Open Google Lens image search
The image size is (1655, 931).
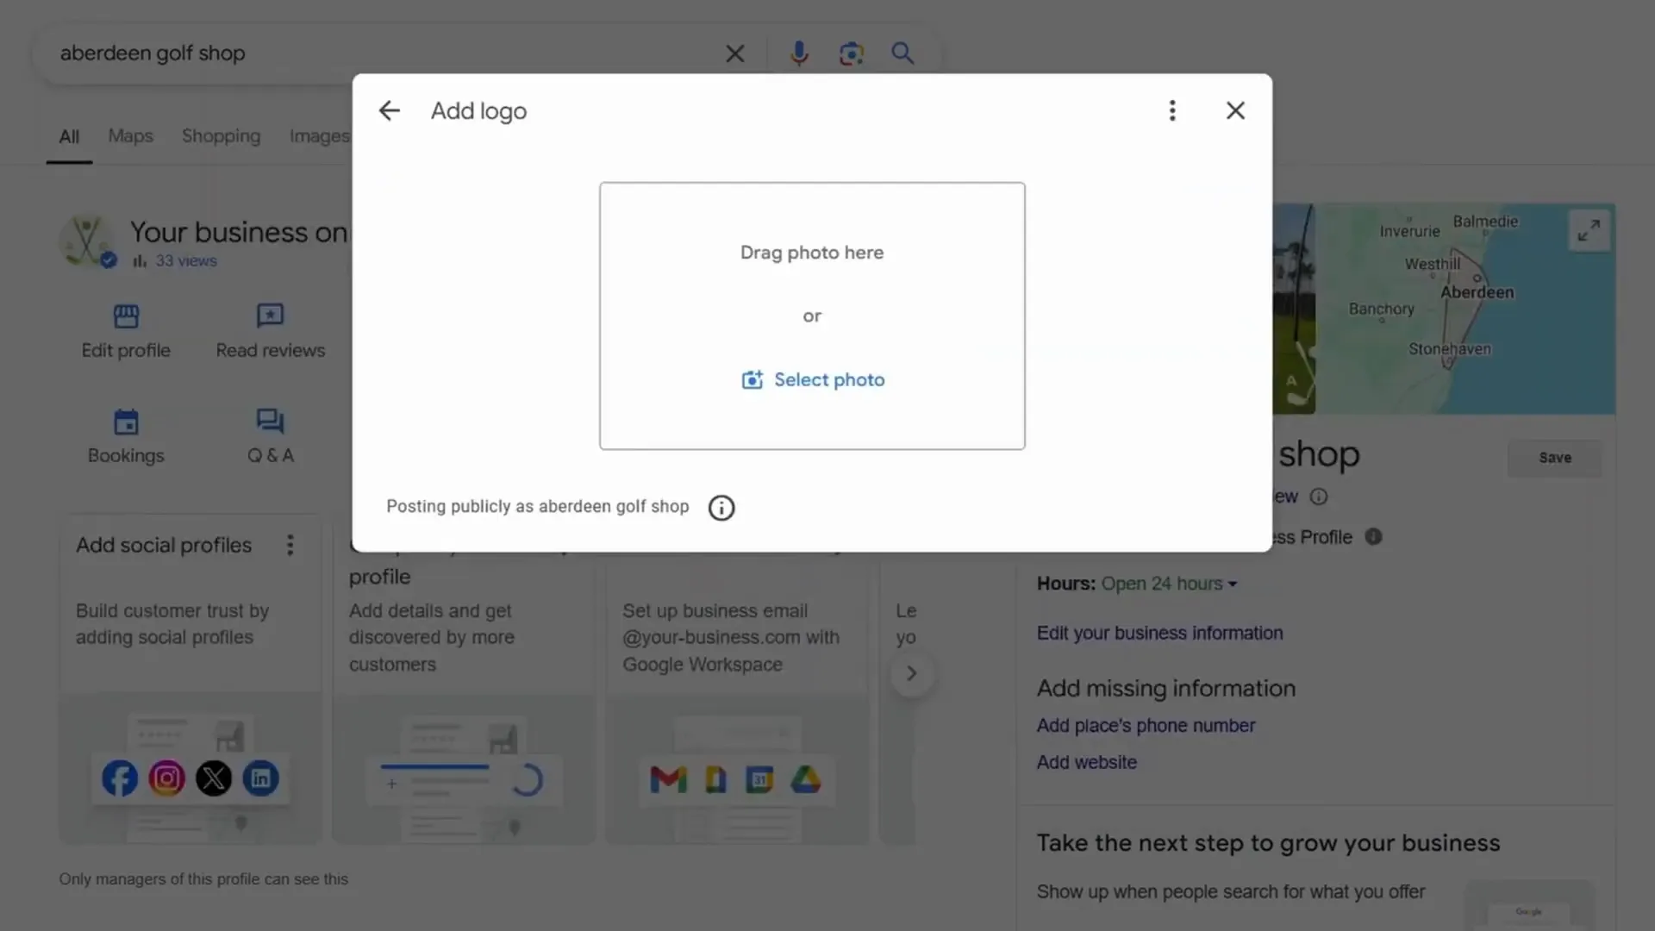851,53
